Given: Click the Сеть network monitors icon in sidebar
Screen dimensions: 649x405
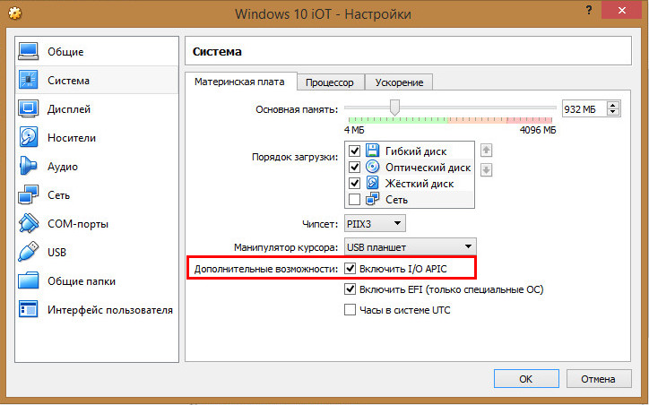Looking at the screenshot, I should tap(28, 194).
